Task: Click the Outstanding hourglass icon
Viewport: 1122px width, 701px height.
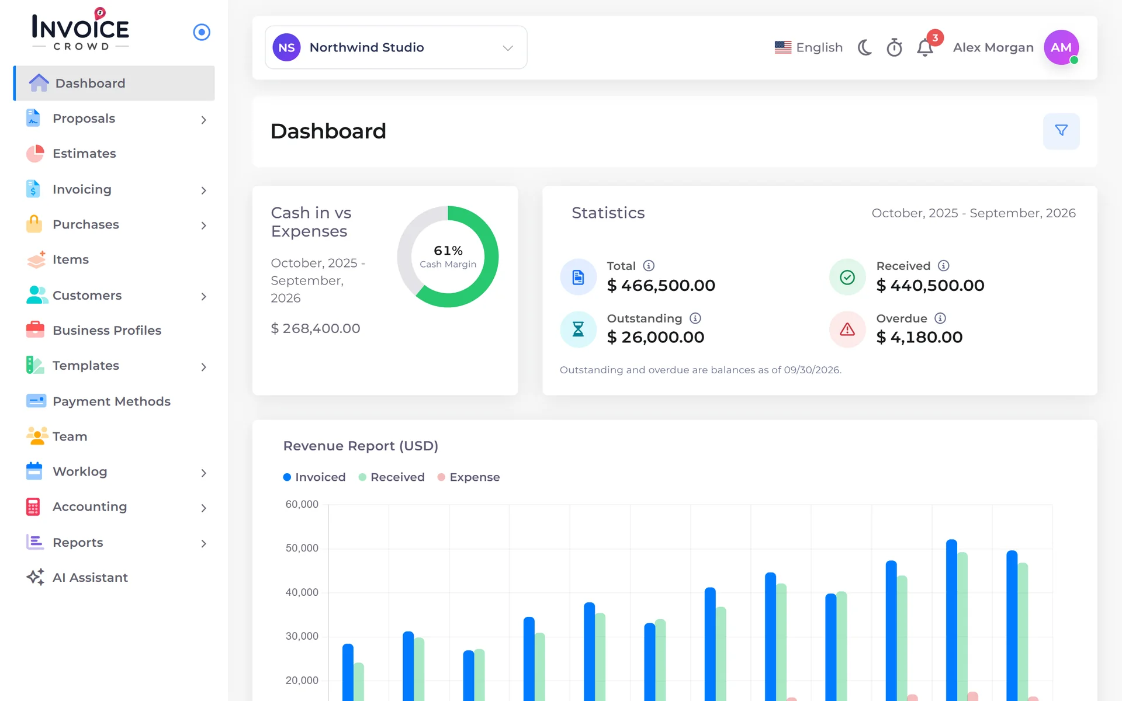Action: click(x=578, y=329)
